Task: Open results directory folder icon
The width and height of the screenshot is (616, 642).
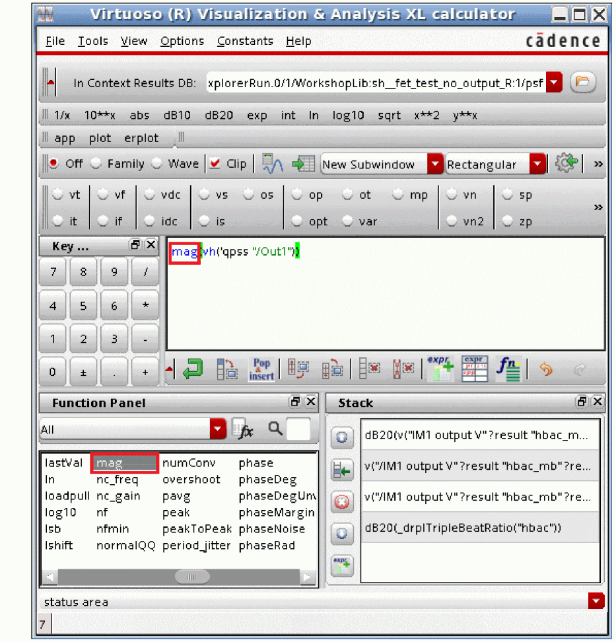Action: [x=582, y=83]
